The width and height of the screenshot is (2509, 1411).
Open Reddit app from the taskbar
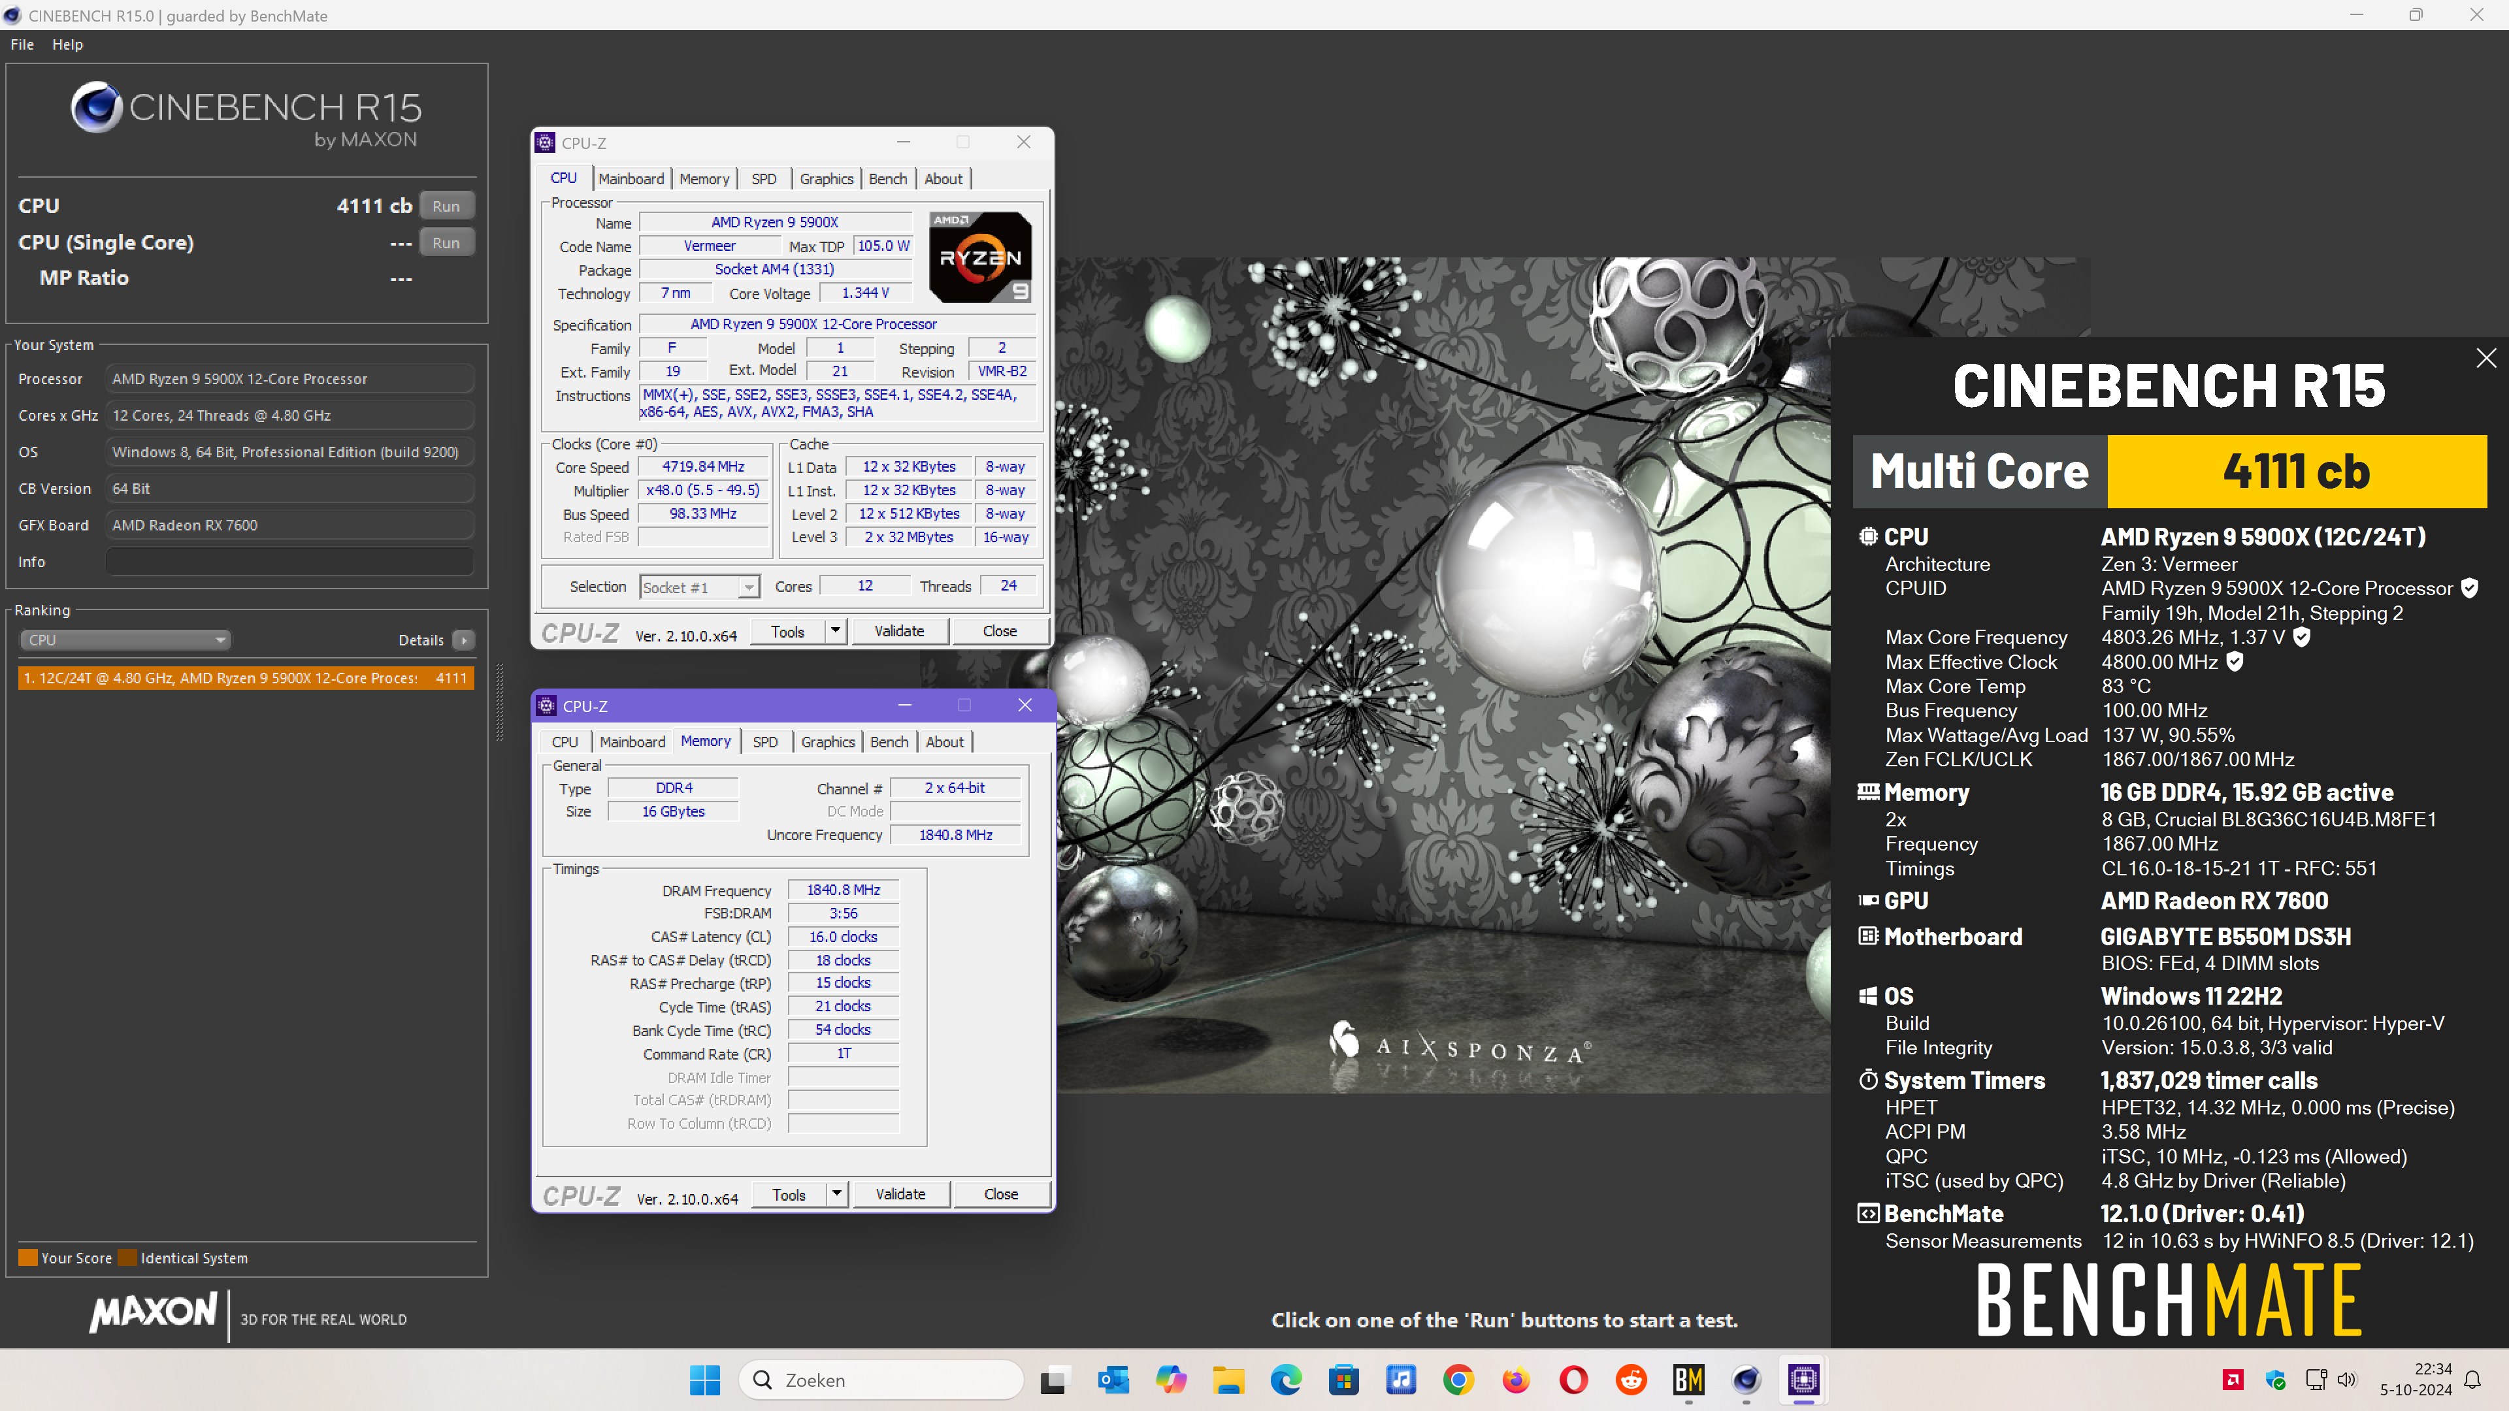[x=1632, y=1380]
